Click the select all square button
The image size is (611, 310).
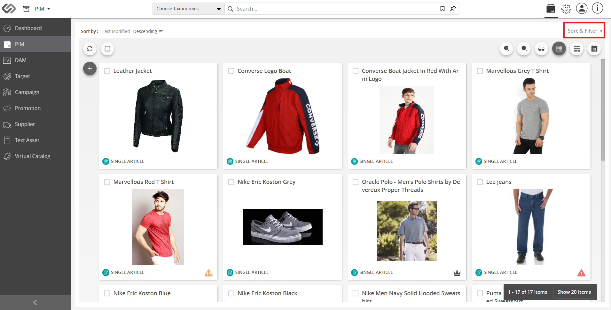click(107, 49)
